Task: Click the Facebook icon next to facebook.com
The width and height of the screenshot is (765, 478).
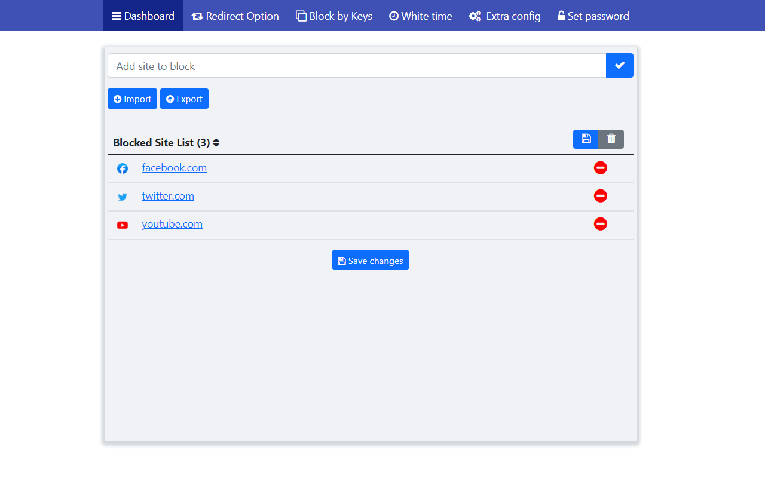Action: pyautogui.click(x=123, y=168)
